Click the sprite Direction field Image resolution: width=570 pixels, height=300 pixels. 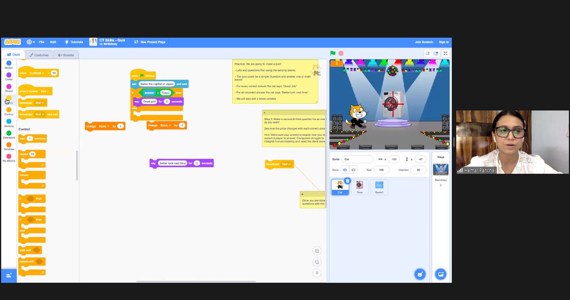(x=418, y=169)
